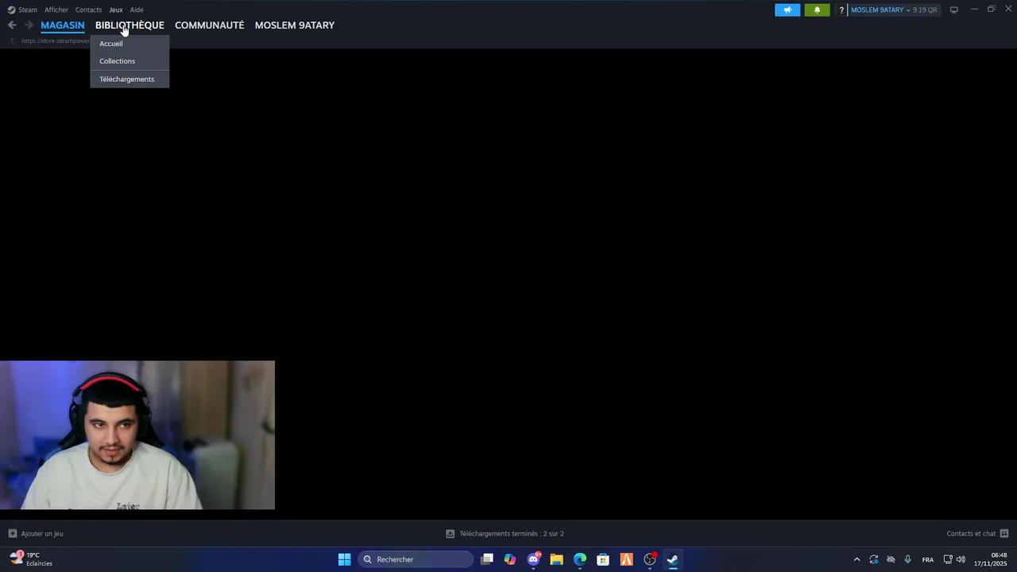Open the BIBLIOTHÈQUE tab
This screenshot has width=1017, height=572.
pos(130,25)
